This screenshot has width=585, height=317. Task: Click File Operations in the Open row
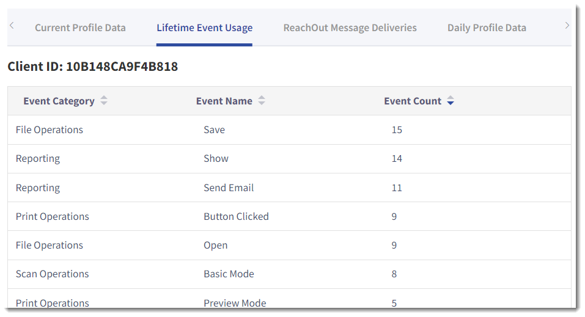(50, 246)
